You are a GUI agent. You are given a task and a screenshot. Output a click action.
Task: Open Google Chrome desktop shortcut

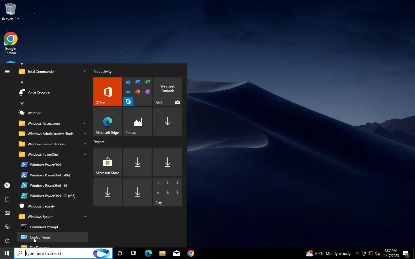pos(10,43)
